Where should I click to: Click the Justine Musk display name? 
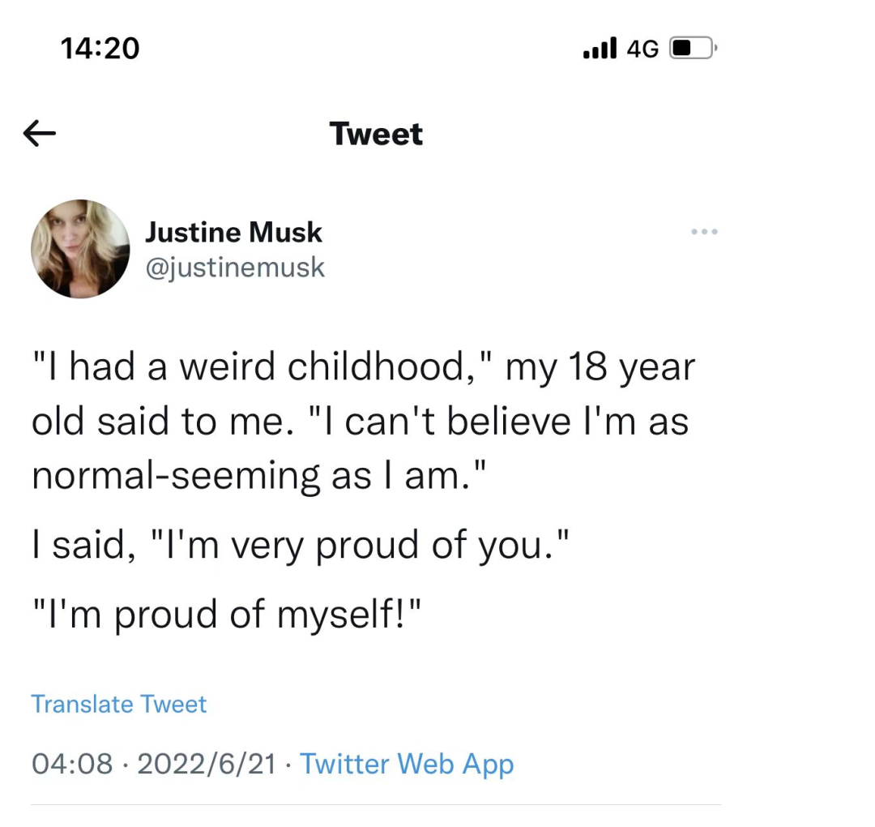tap(233, 233)
